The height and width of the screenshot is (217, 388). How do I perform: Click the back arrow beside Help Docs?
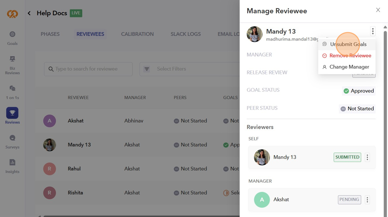pyautogui.click(x=29, y=13)
